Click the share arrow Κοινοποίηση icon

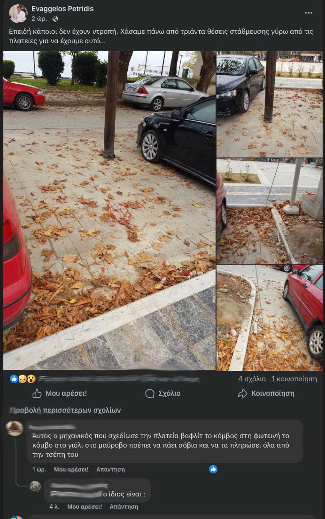(x=243, y=393)
